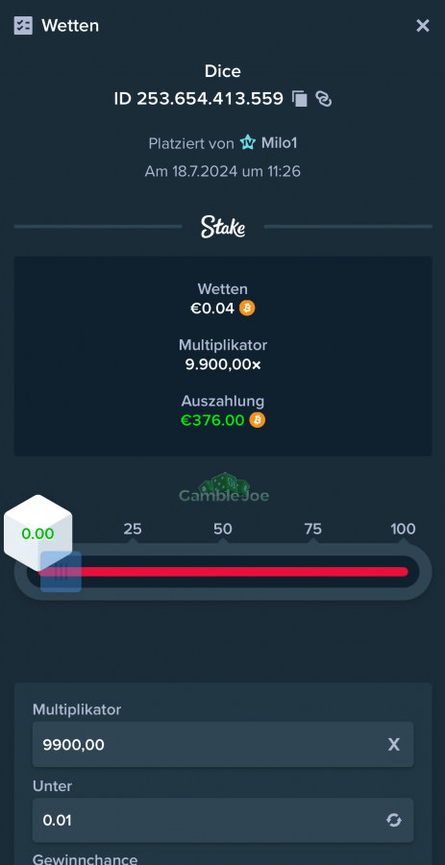
Task: Copy the bet share link
Action: pos(324,99)
